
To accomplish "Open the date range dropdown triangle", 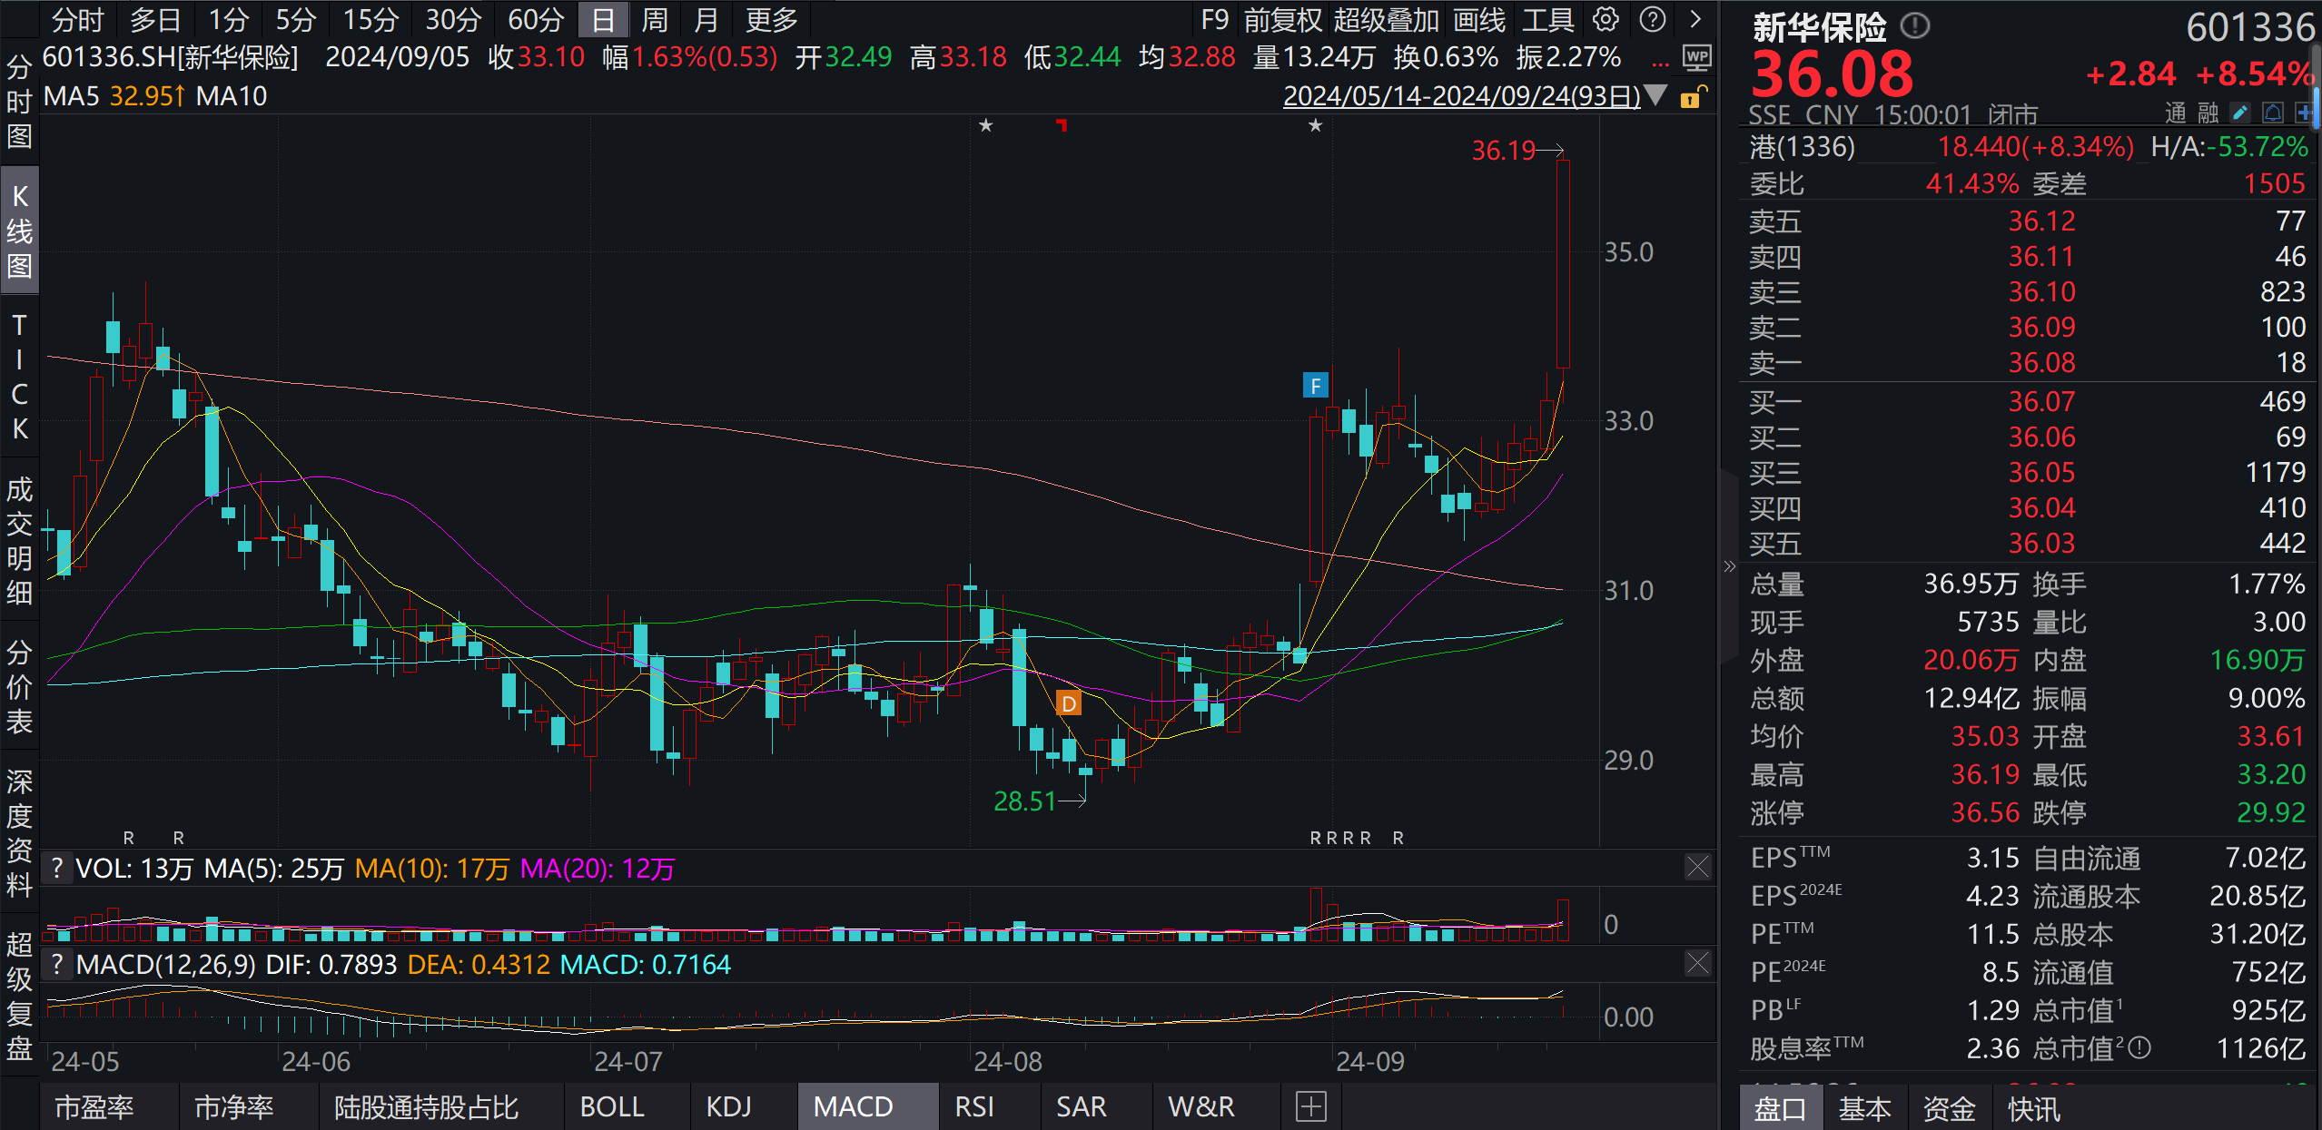I will 1655,95.
